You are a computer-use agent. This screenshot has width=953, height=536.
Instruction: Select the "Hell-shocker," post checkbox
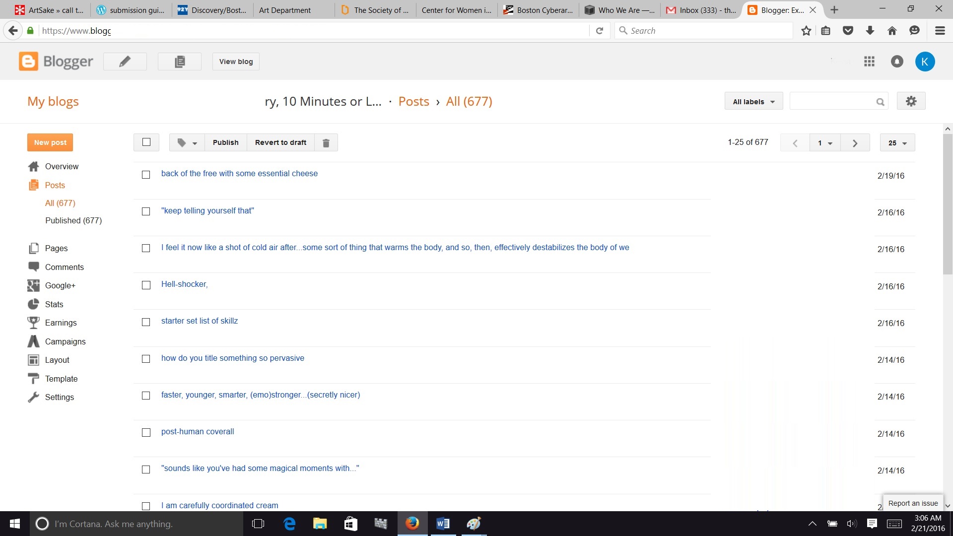[146, 285]
